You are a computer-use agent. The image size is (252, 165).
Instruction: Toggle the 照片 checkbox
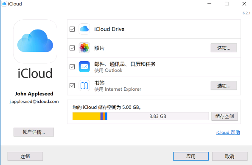pos(72,48)
